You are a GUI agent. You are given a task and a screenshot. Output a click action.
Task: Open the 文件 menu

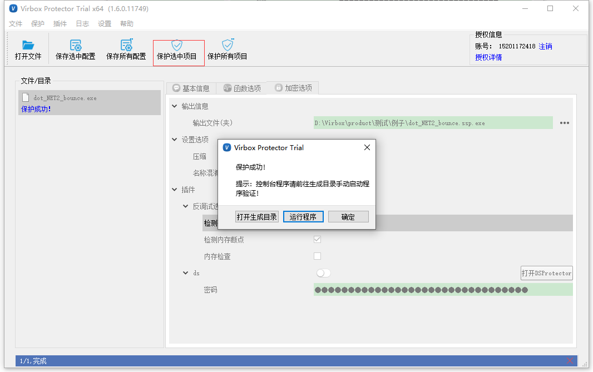16,24
